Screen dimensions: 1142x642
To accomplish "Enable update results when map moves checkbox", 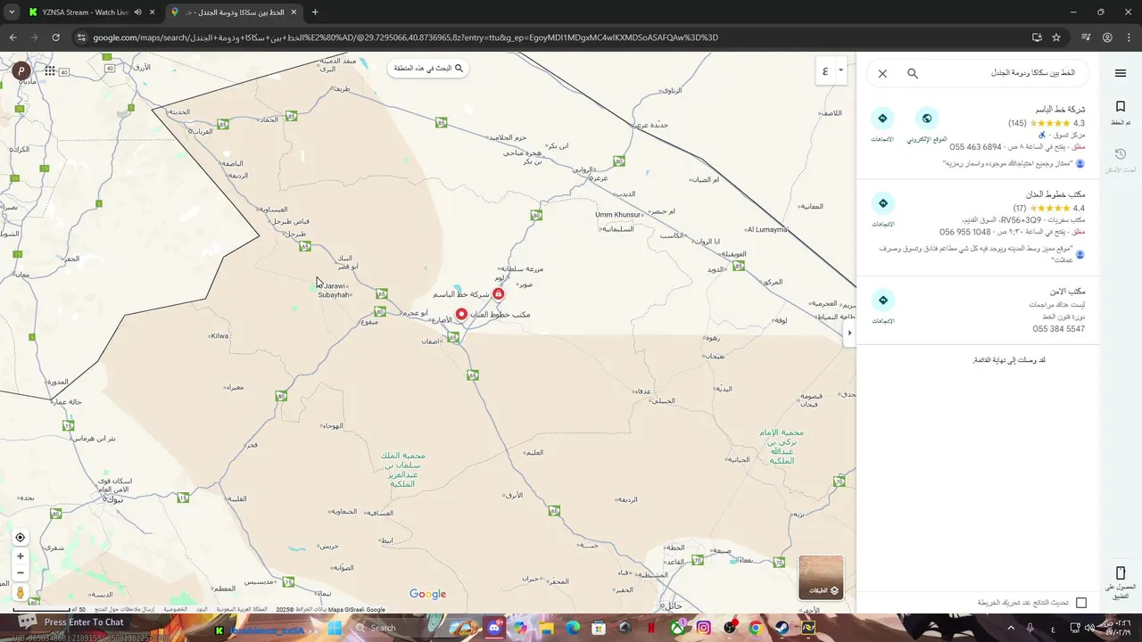I will pos(1081,603).
